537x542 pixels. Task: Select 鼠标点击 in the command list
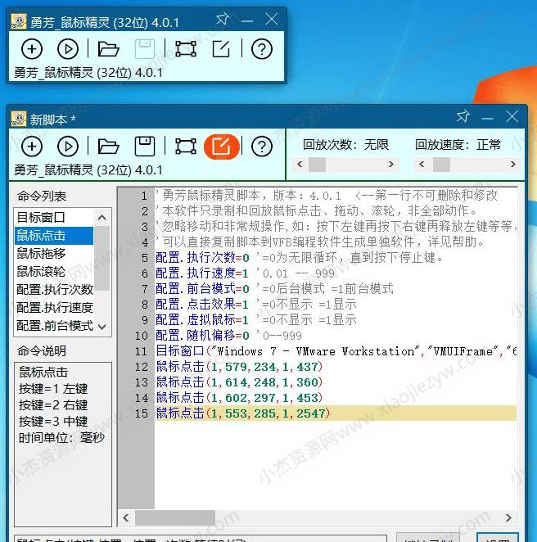click(54, 236)
